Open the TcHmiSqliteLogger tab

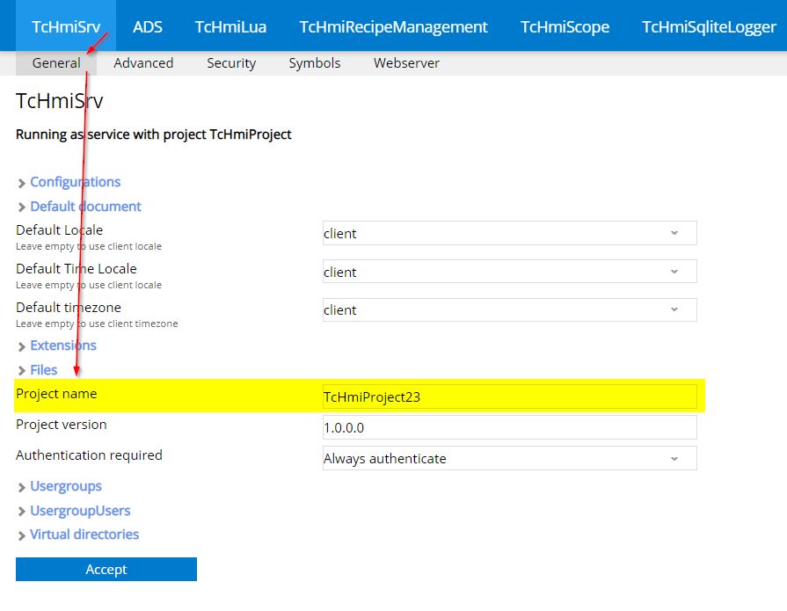(710, 26)
